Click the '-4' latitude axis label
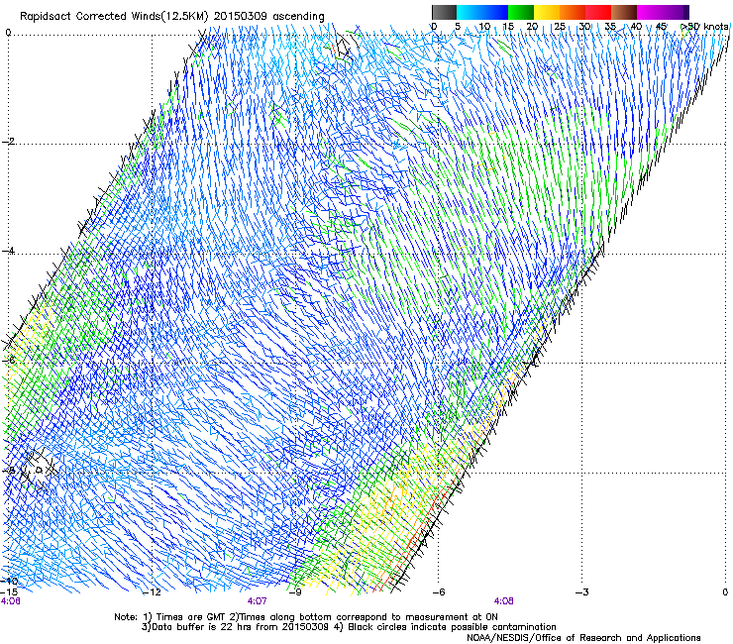Image resolution: width=733 pixels, height=644 pixels. pos(8,251)
